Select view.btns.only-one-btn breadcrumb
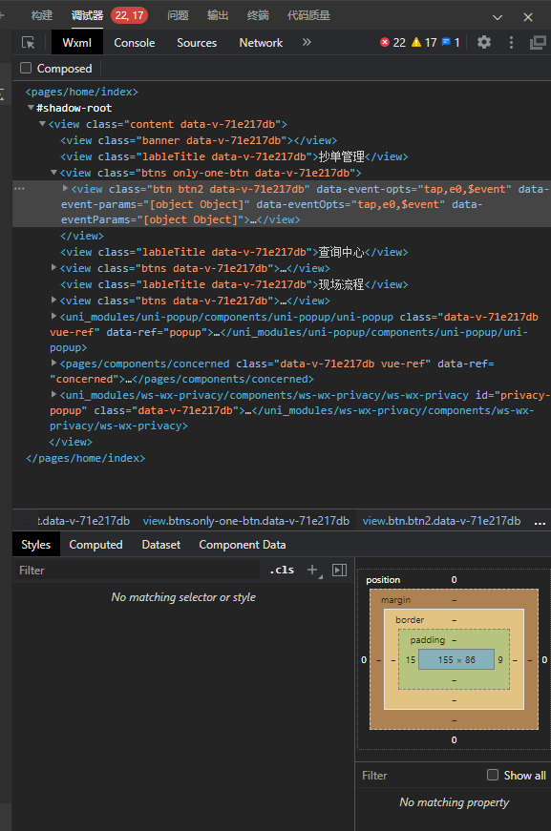 (x=246, y=521)
